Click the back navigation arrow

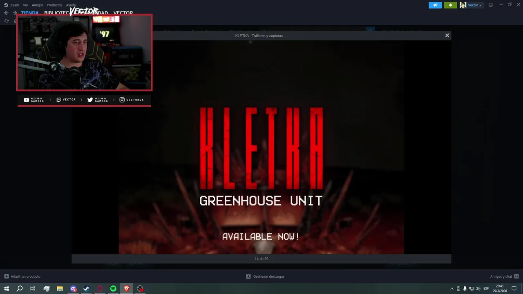tap(6, 13)
